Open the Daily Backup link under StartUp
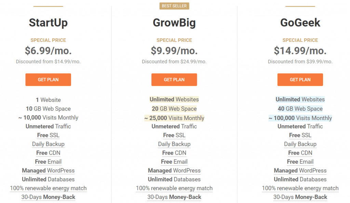The width and height of the screenshot is (350, 203). [48, 144]
